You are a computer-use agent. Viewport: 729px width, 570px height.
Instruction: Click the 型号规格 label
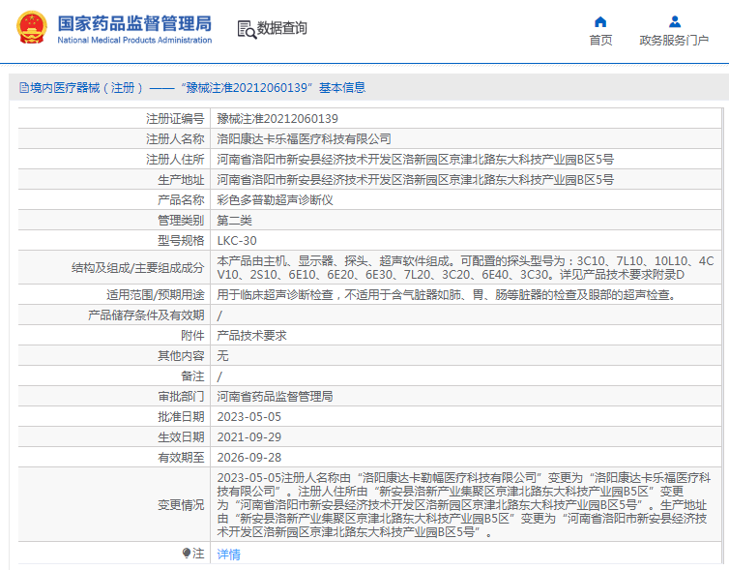[181, 241]
